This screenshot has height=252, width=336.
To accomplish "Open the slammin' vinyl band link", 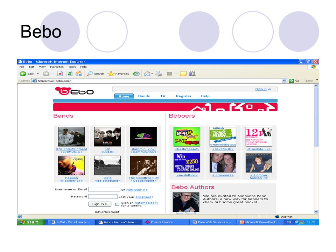I will [143, 150].
